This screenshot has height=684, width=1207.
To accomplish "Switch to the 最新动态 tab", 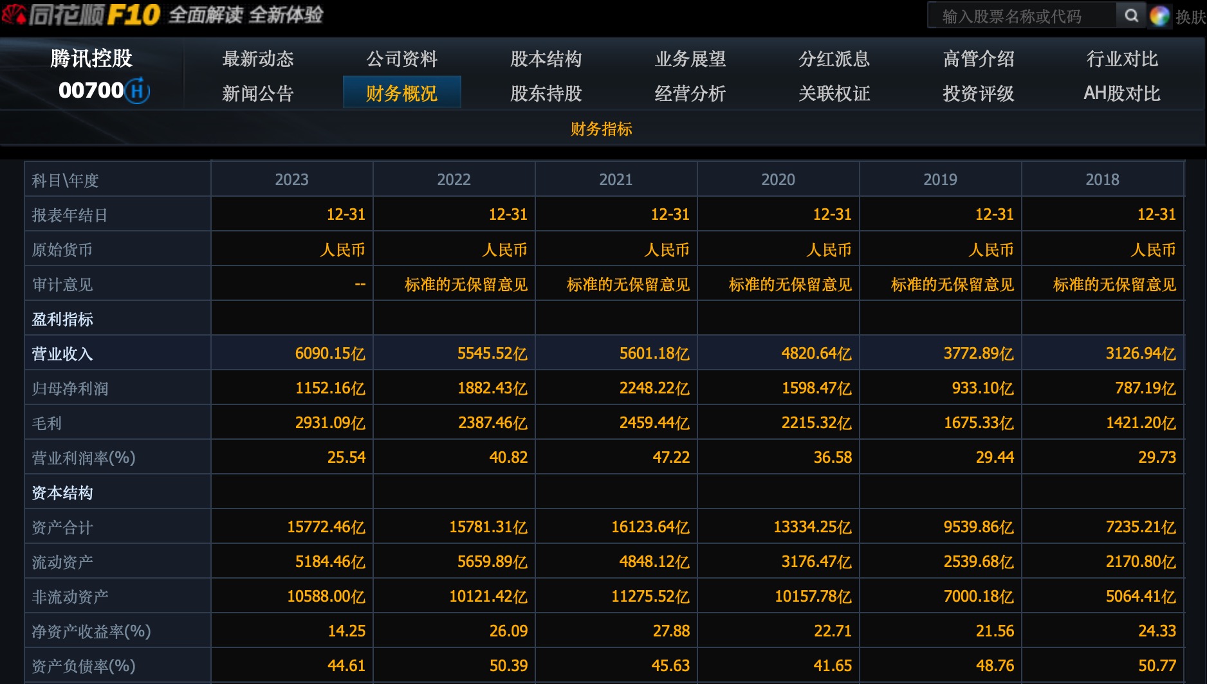I will pos(259,59).
